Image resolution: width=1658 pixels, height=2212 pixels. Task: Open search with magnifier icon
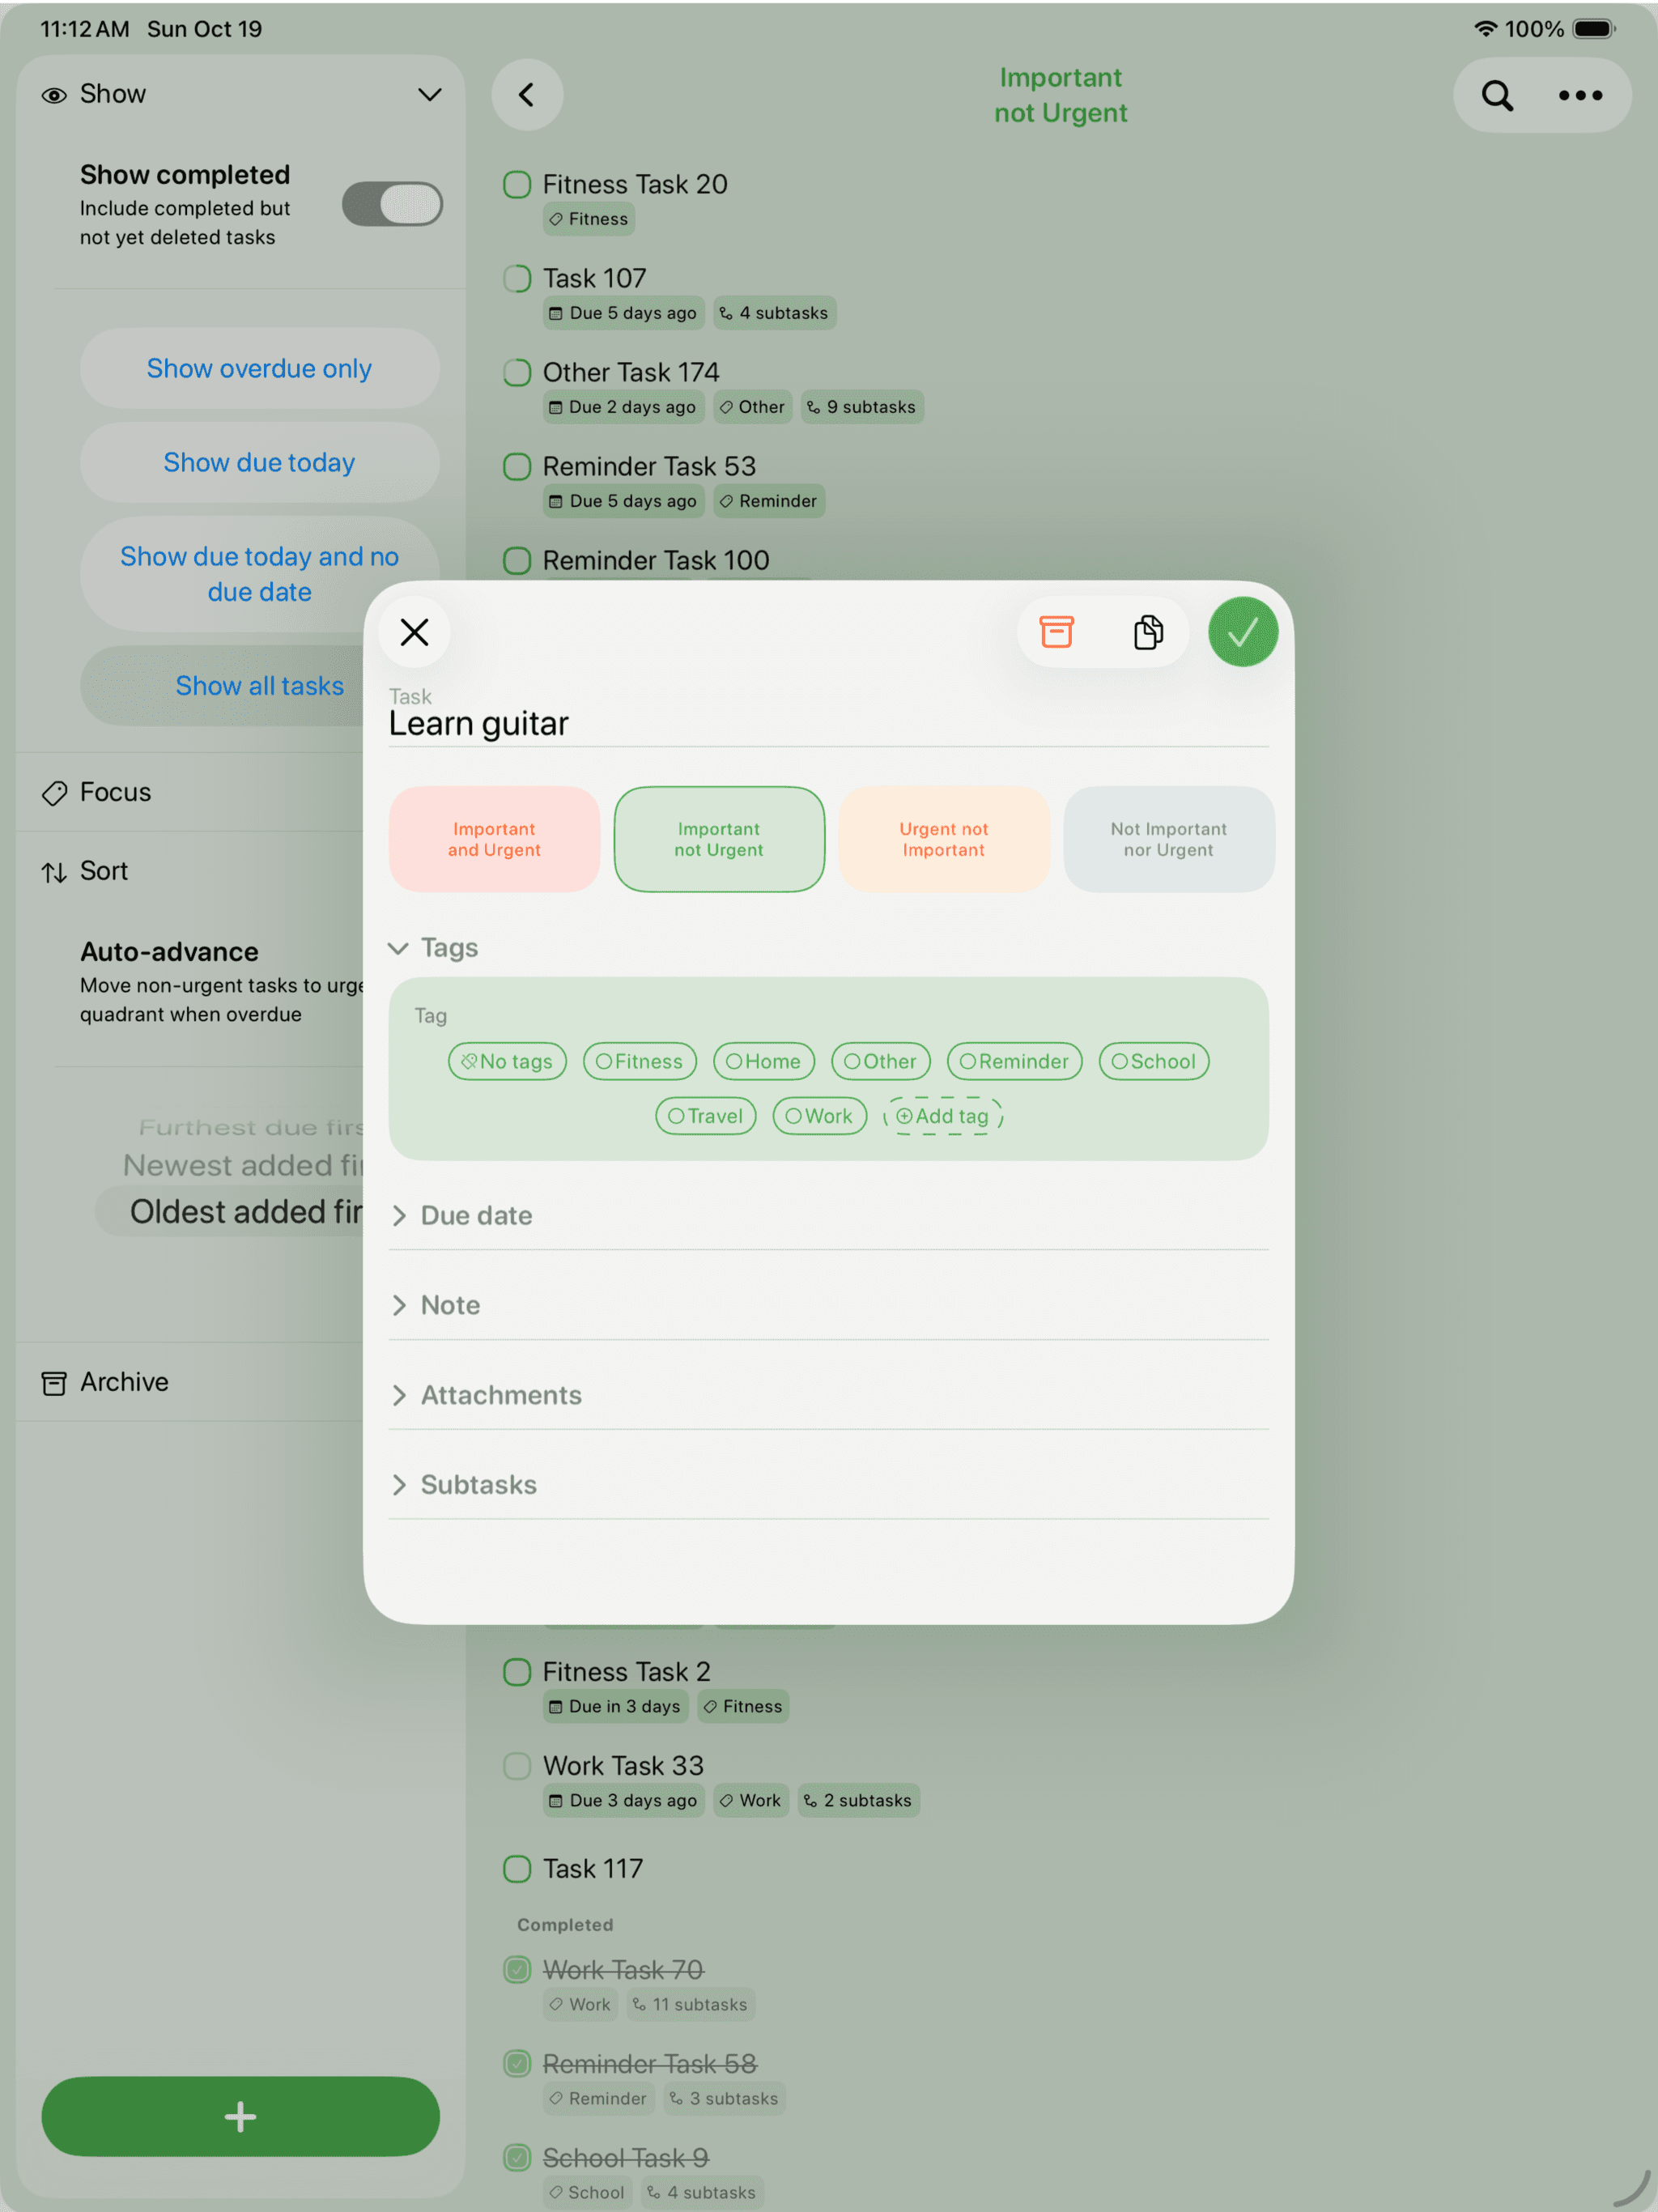pyautogui.click(x=1496, y=96)
